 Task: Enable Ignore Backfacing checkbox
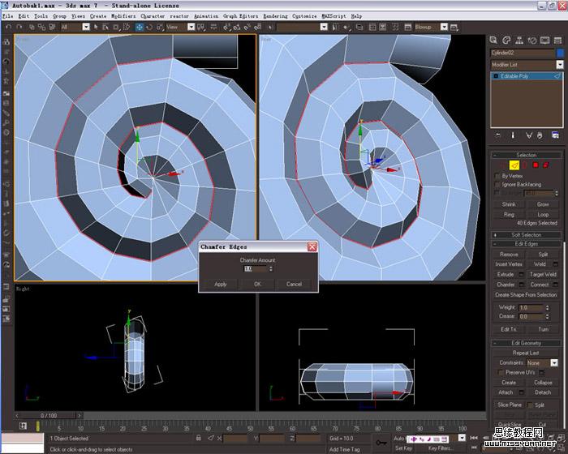pyautogui.click(x=497, y=185)
